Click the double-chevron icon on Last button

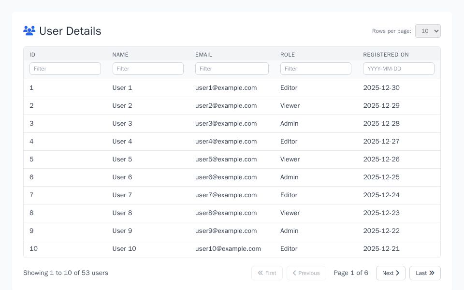[x=433, y=273]
